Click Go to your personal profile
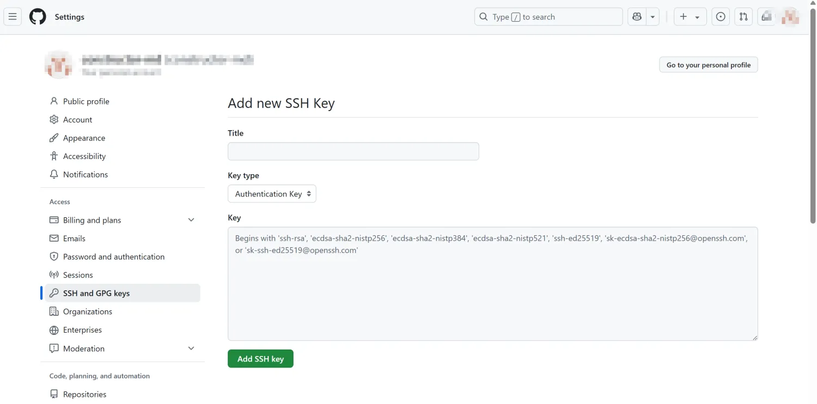Screen dimensions: 817x404 [x=708, y=64]
